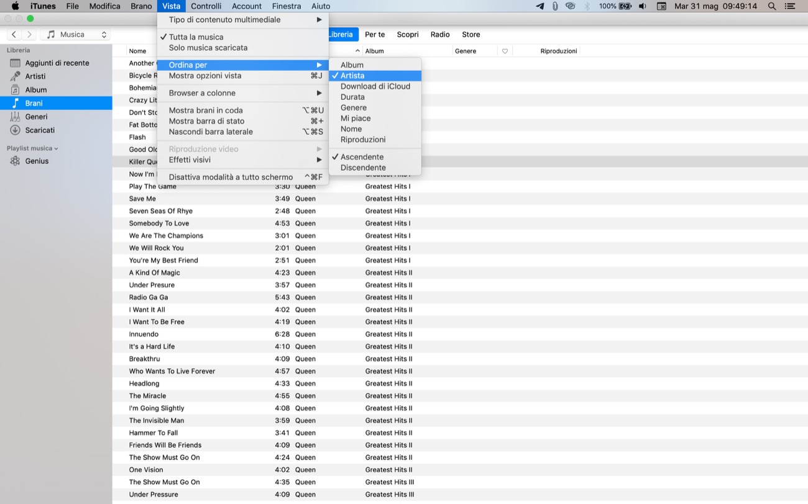808x504 pixels.
Task: Open the File menu
Action: coord(72,6)
